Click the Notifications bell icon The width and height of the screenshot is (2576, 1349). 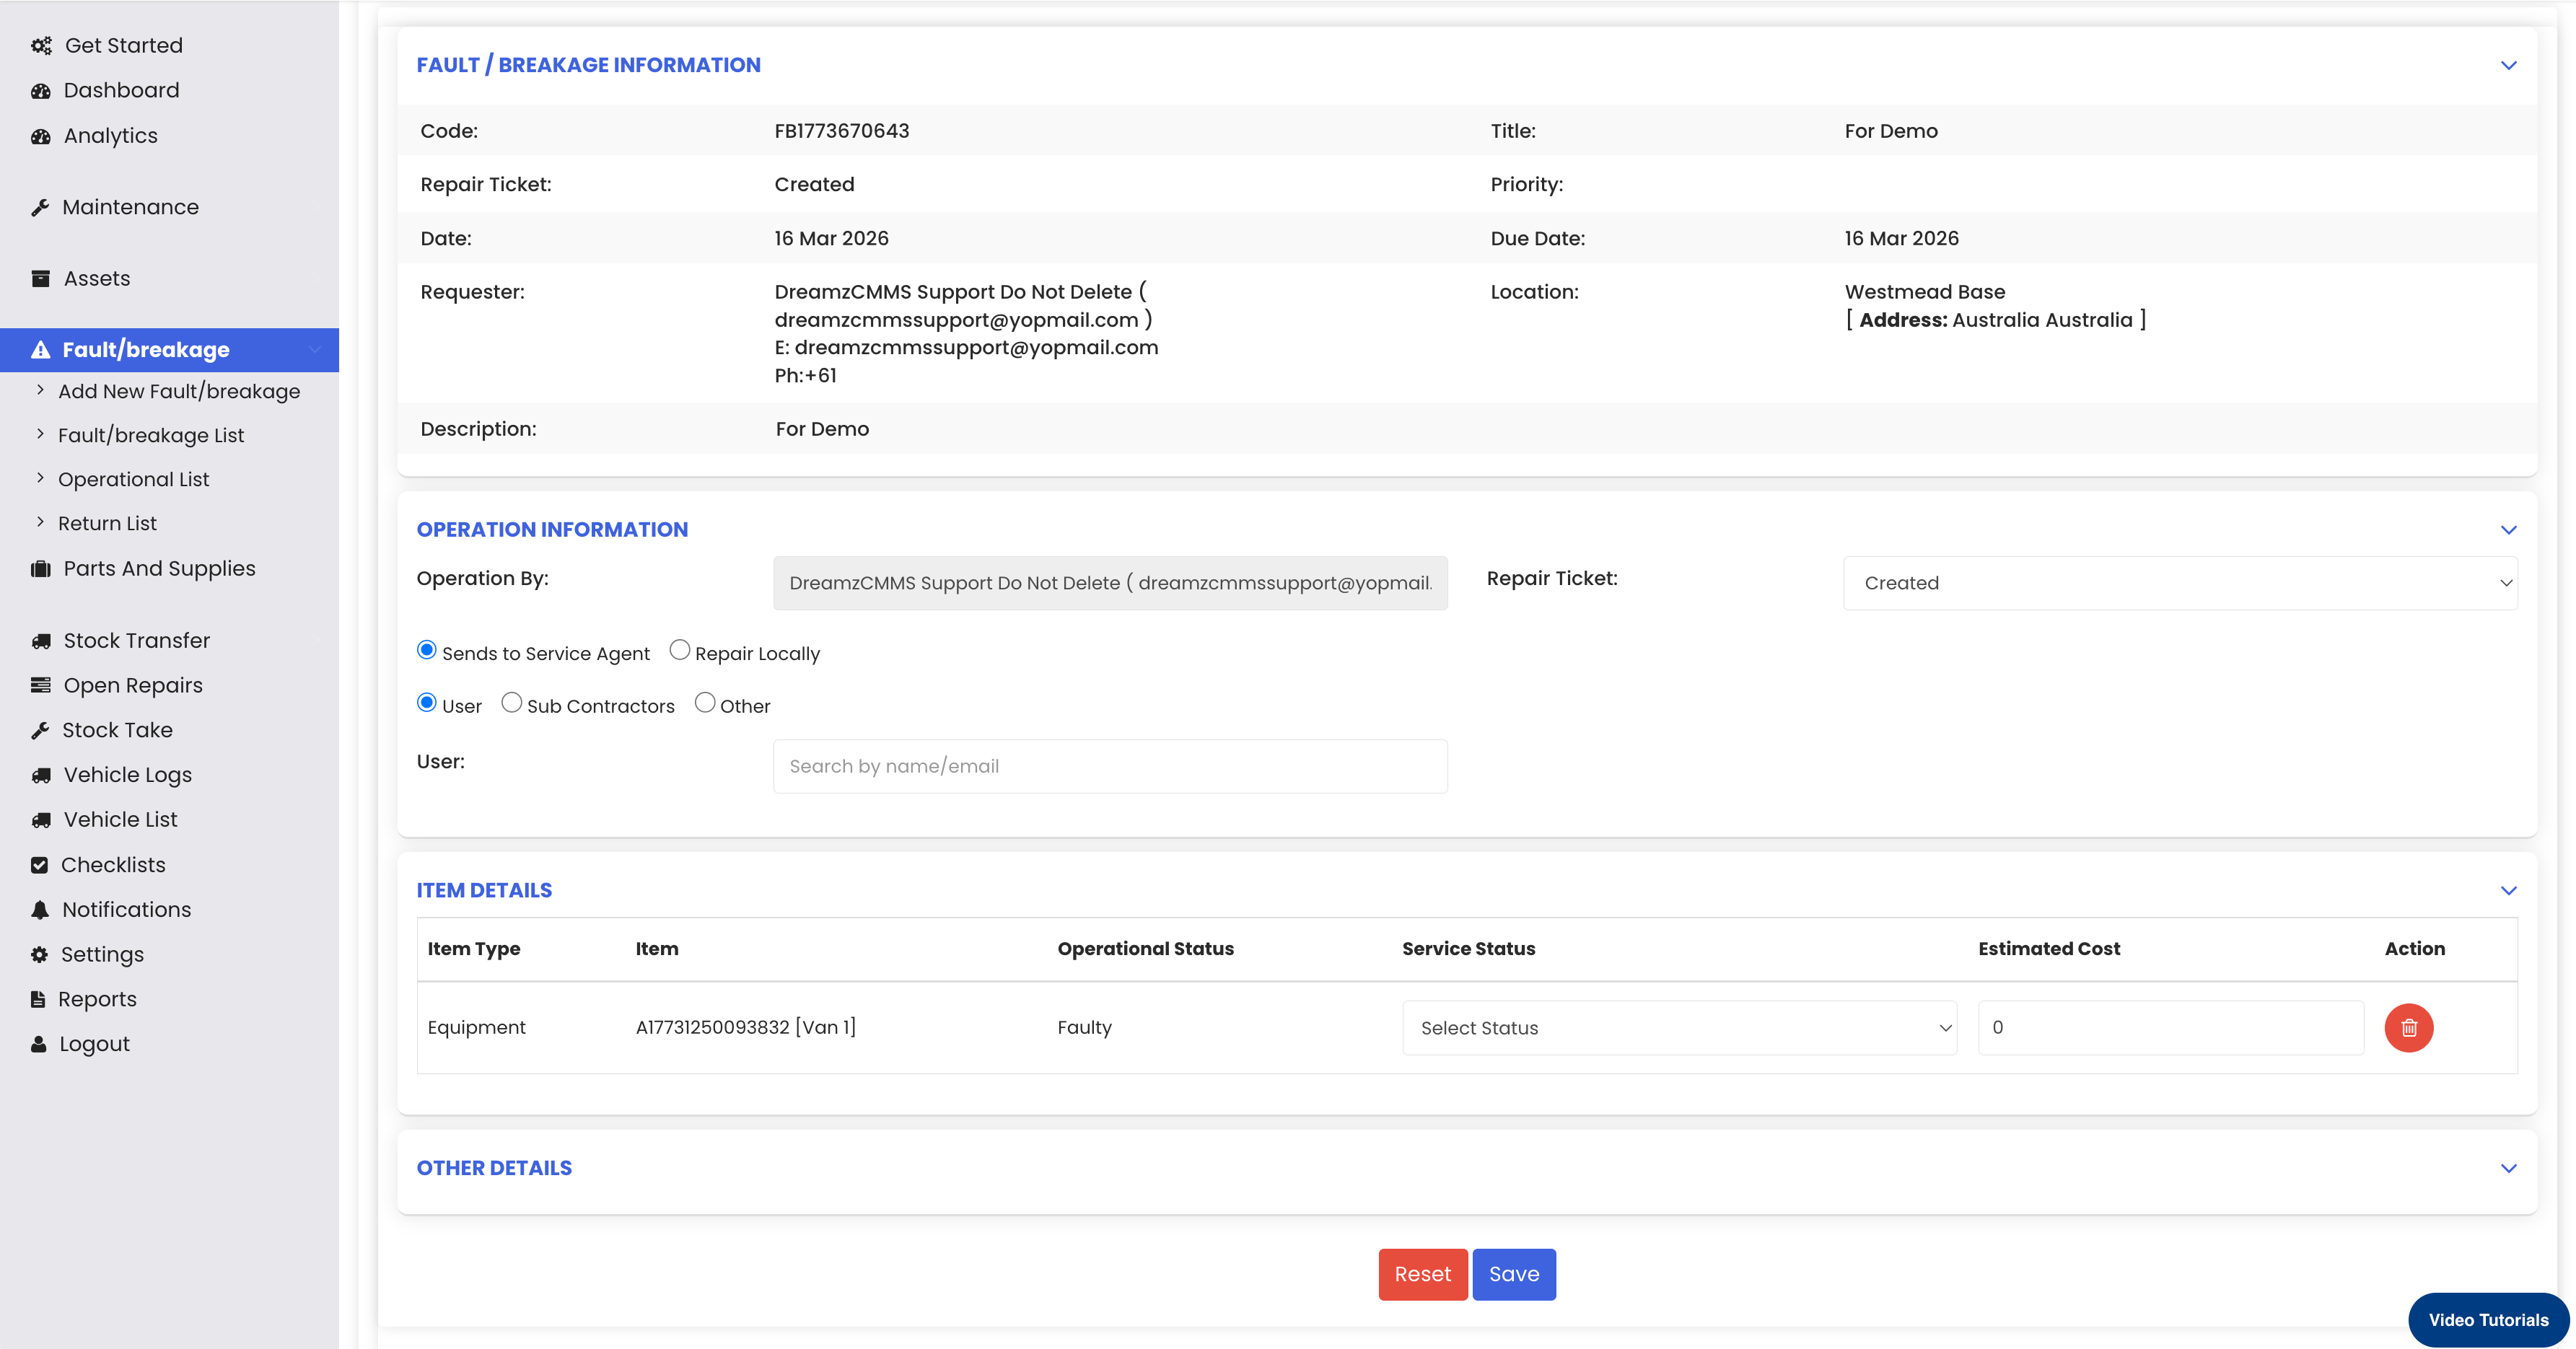tap(40, 909)
